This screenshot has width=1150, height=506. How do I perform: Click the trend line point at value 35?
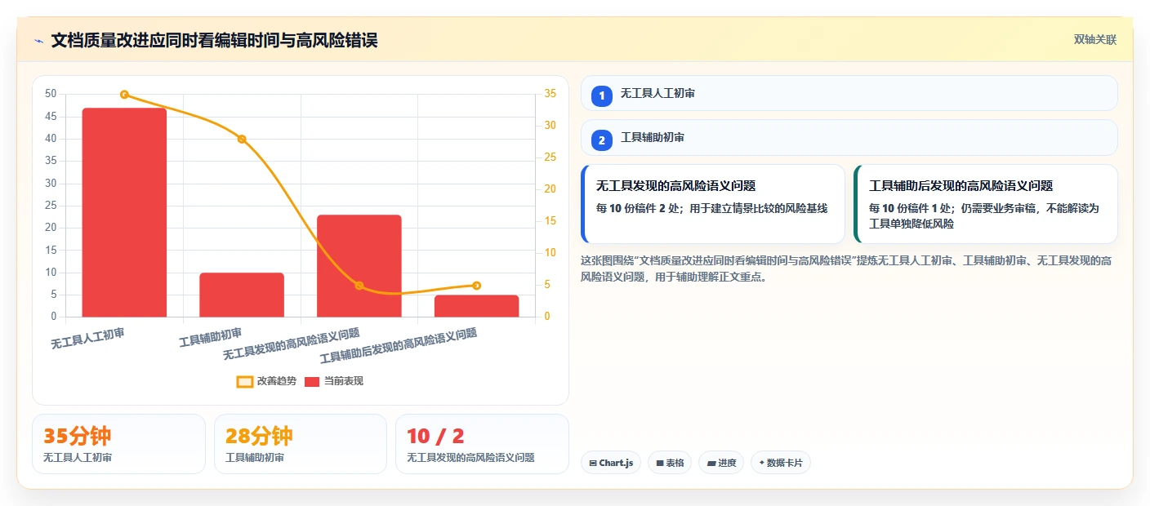click(124, 95)
